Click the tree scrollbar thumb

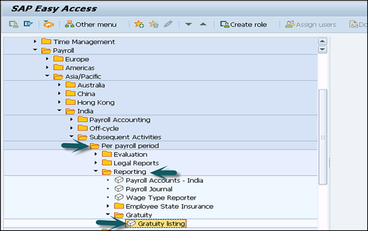coord(323,137)
